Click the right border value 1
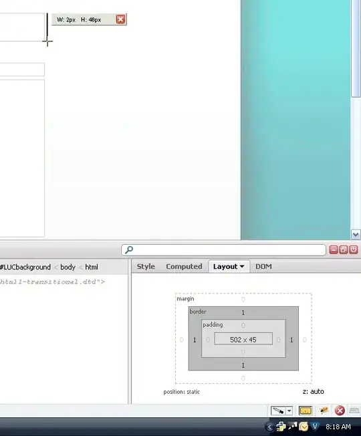Screen dimensions: 361x436 tap(291, 340)
